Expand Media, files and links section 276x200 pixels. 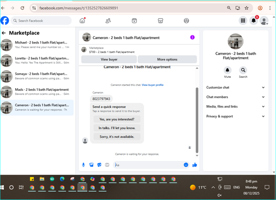[x=236, y=106]
